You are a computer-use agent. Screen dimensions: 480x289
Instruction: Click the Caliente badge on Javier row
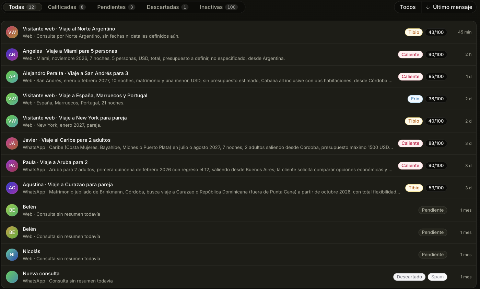pyautogui.click(x=410, y=143)
